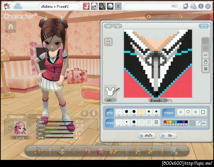Viewport: 214px width, 167px height.
Task: Open the friends icon in top bar
Action: click(193, 6)
